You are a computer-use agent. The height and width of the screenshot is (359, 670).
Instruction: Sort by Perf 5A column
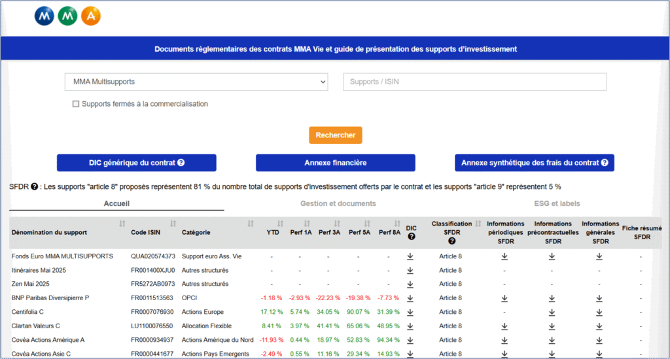(x=367, y=224)
